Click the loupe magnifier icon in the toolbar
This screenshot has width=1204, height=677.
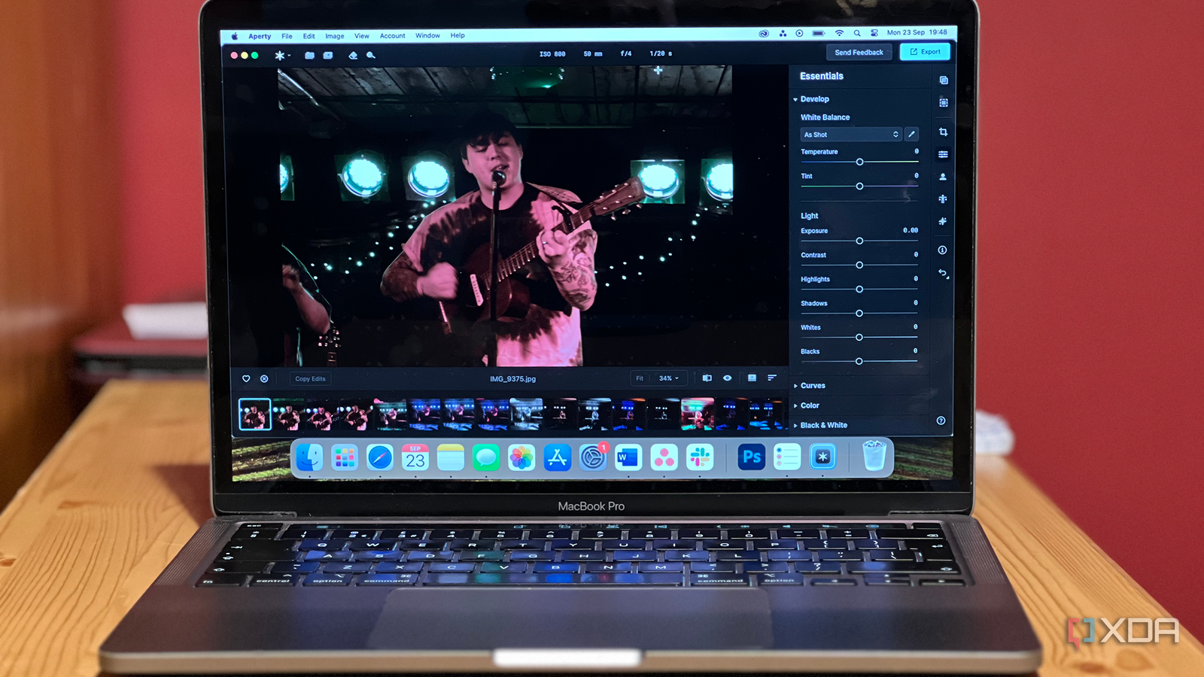372,55
